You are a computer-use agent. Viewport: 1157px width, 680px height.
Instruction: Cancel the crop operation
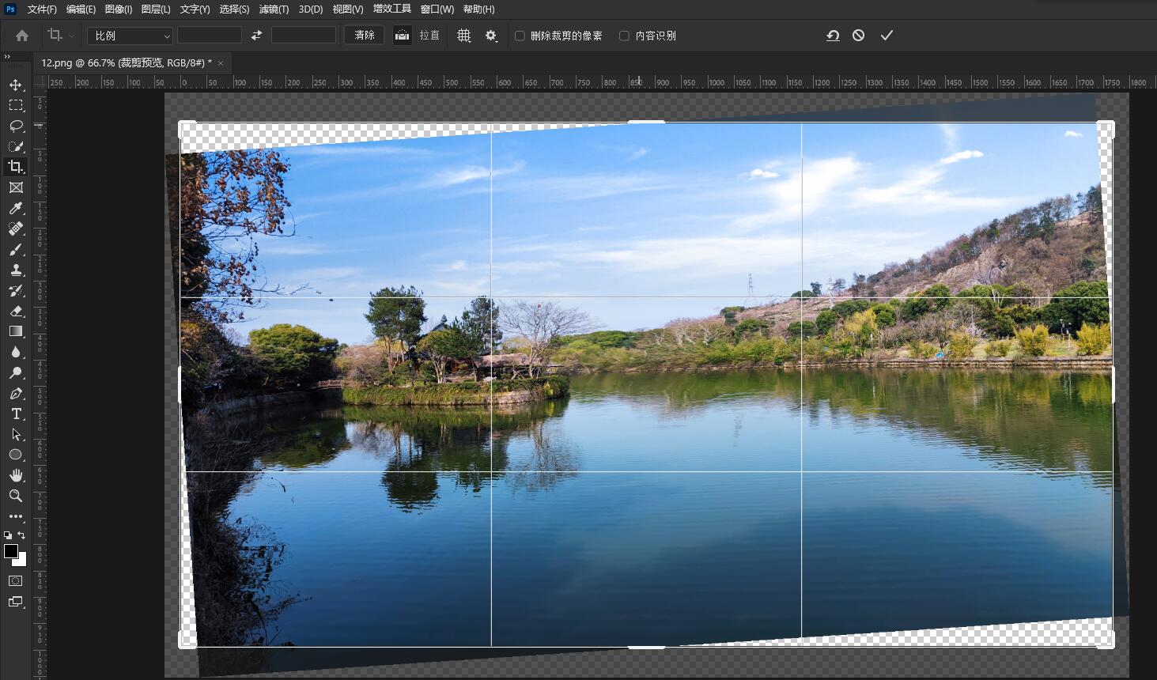click(x=858, y=36)
